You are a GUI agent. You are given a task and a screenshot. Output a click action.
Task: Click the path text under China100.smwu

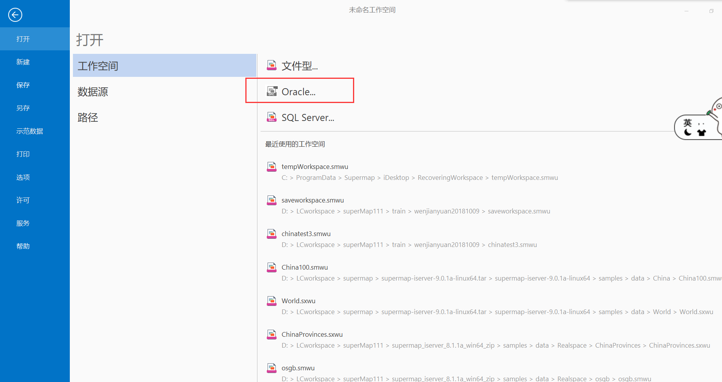tap(502, 278)
